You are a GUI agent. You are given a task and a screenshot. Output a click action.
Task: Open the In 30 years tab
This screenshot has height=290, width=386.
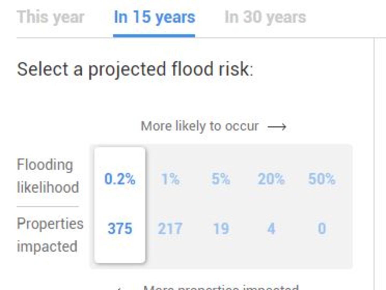(x=265, y=17)
